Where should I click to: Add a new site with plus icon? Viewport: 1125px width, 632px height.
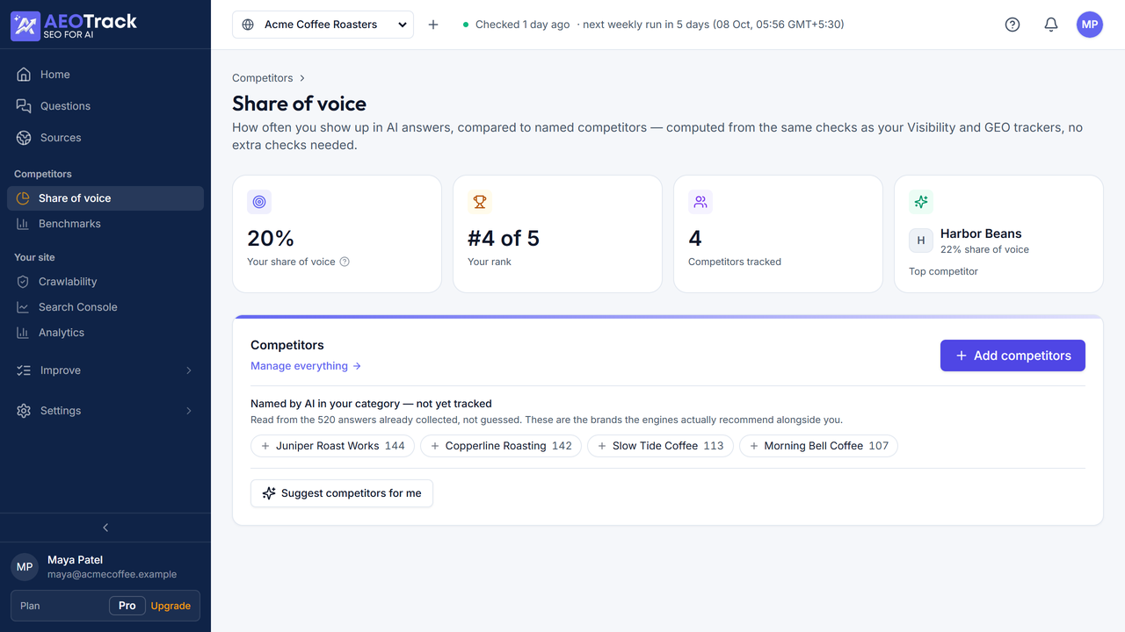(x=433, y=25)
